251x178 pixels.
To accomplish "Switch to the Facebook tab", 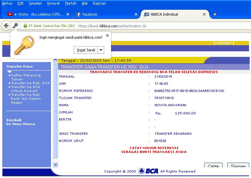I will point(107,14).
